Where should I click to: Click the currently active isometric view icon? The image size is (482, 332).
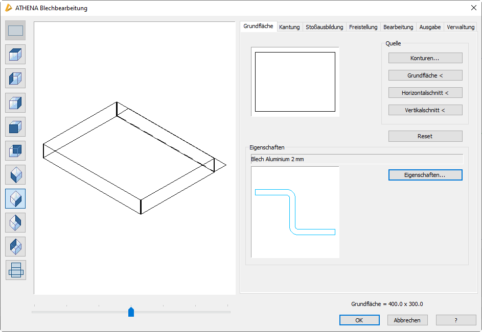pos(15,198)
